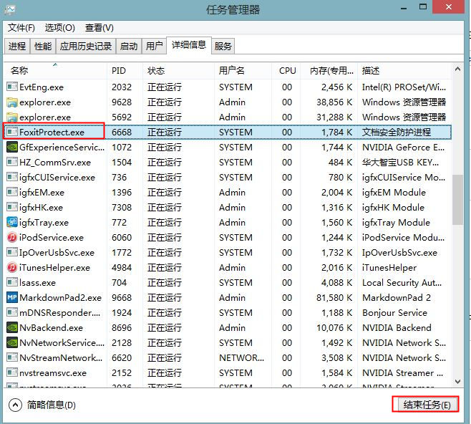Switch to the 应用历史记录 tab
The image size is (471, 424).
coord(86,47)
